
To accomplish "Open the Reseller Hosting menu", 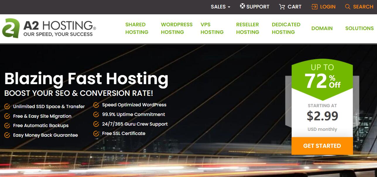I will [x=248, y=28].
